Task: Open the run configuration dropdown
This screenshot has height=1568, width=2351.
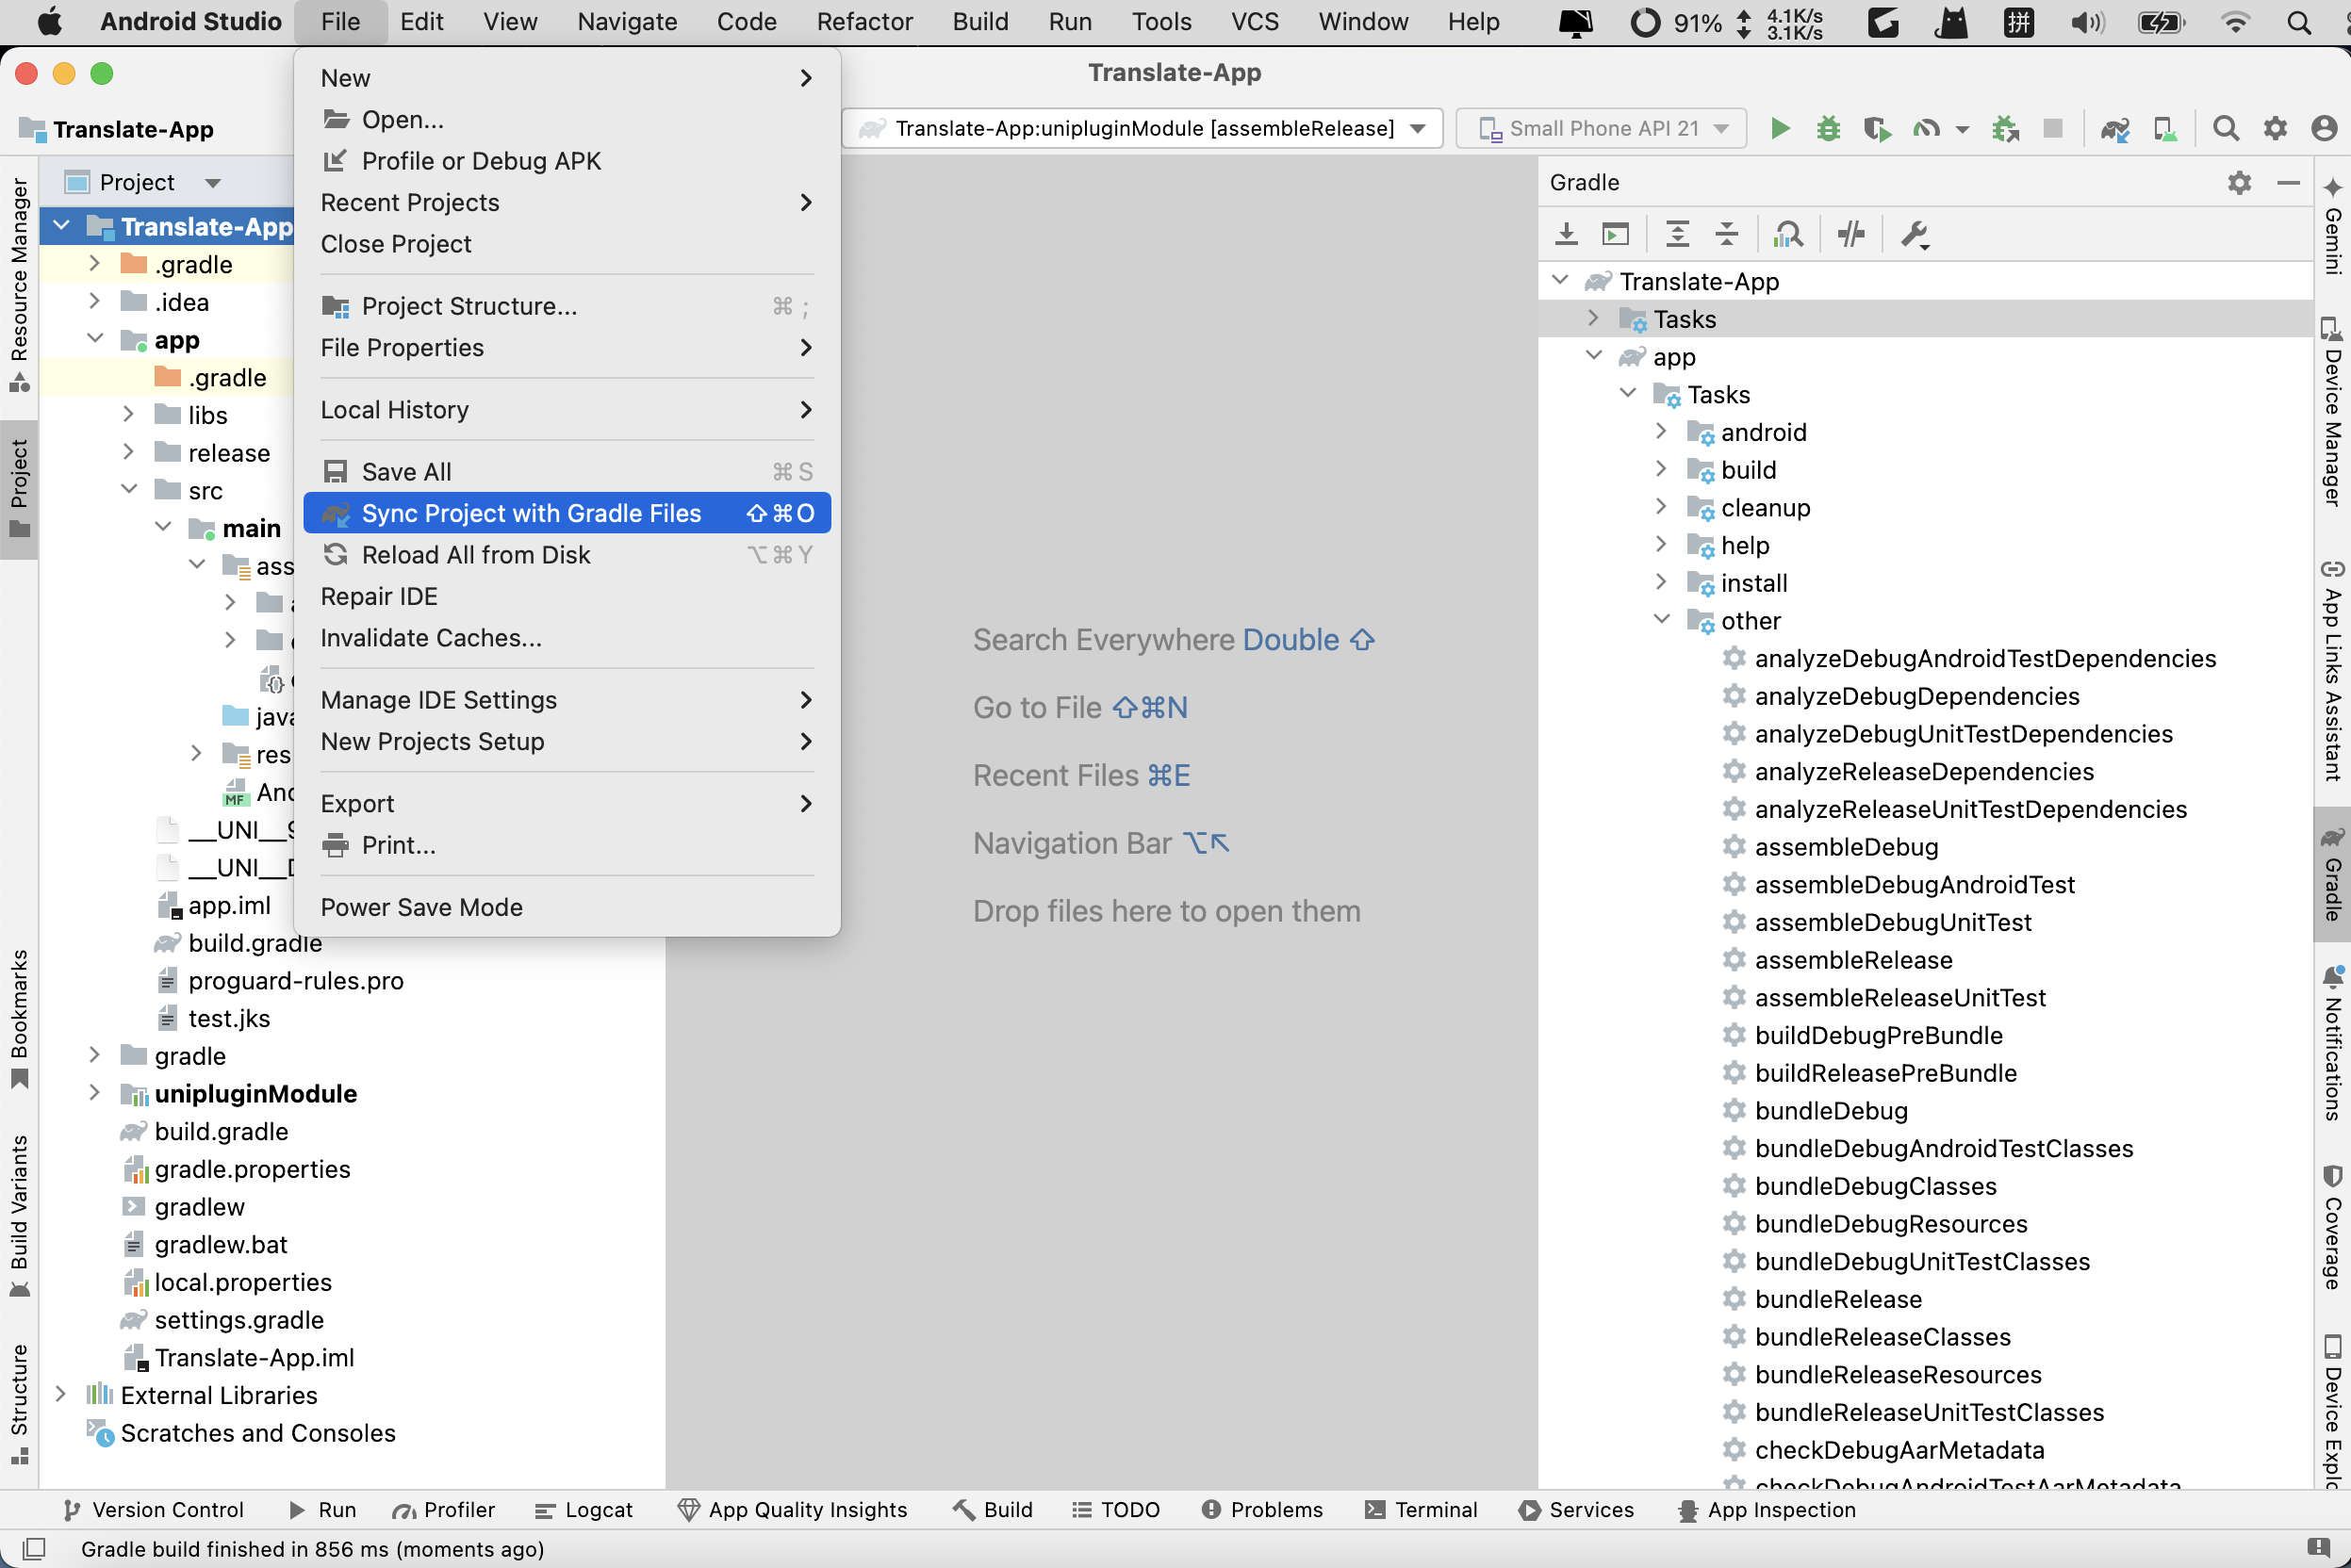Action: (1142, 129)
